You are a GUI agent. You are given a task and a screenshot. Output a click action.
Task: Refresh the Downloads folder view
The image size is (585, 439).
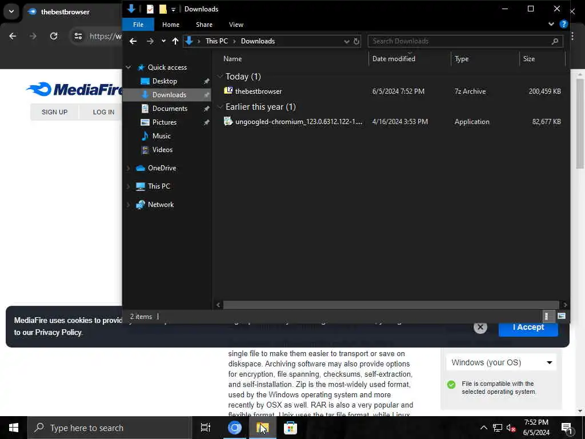356,41
